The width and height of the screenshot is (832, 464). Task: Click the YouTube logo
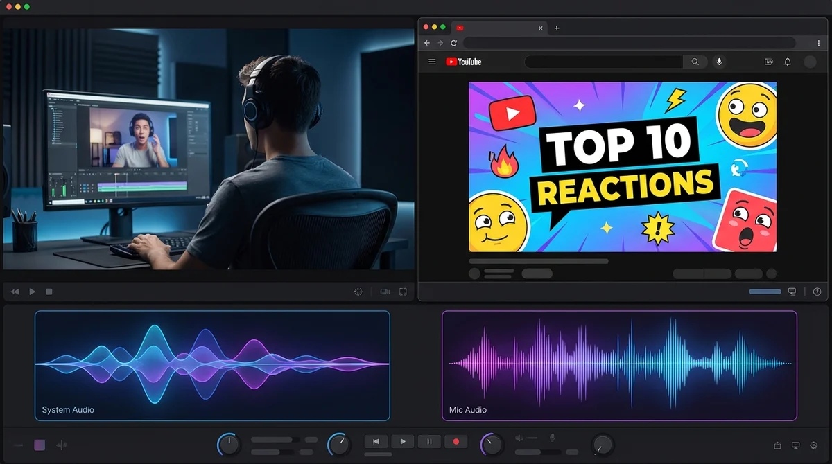point(463,62)
